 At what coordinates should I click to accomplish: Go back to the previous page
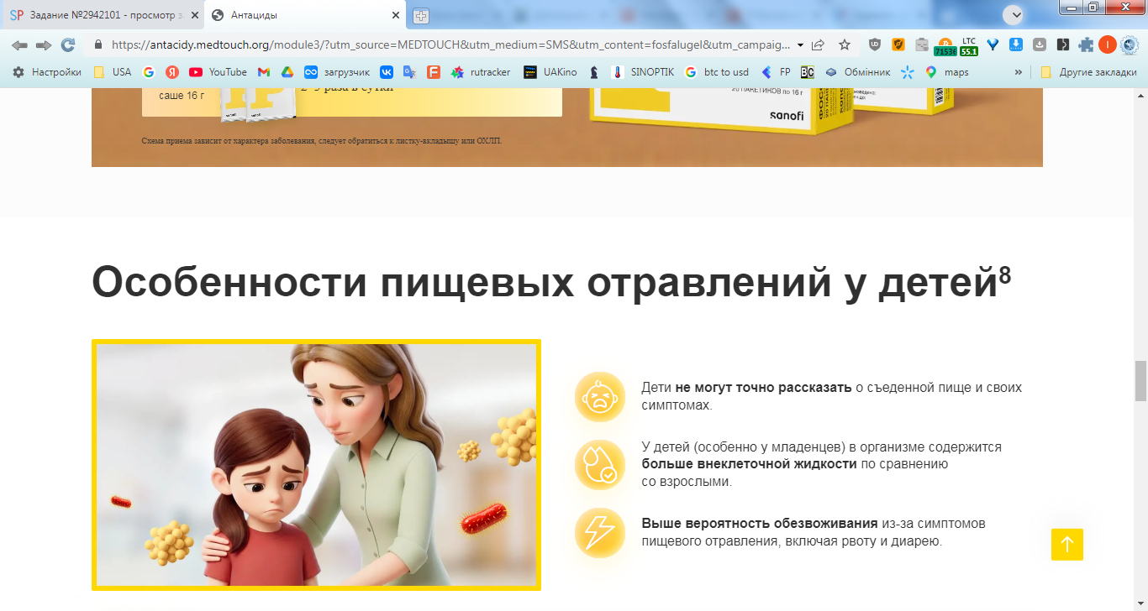[x=19, y=45]
